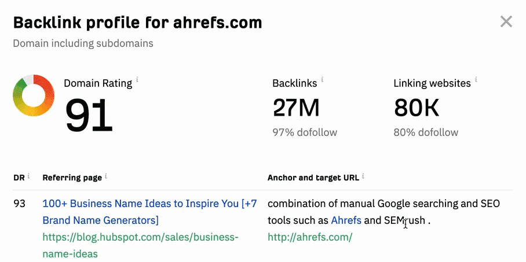Image resolution: width=526 pixels, height=262 pixels.
Task: Click the Referring page column header
Action: pyautogui.click(x=72, y=178)
